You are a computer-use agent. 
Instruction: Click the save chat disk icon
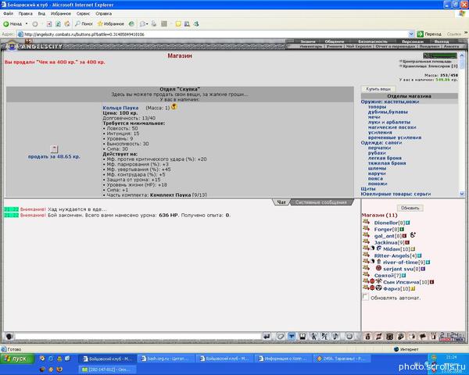click(x=303, y=337)
